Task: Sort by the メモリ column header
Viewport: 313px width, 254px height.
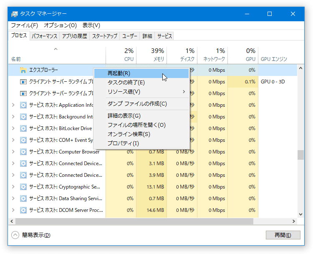Action: (x=151, y=55)
